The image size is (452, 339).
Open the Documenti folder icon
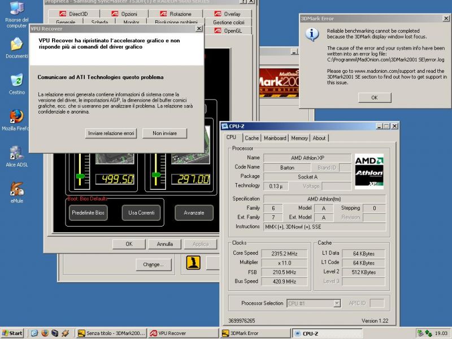click(x=16, y=44)
